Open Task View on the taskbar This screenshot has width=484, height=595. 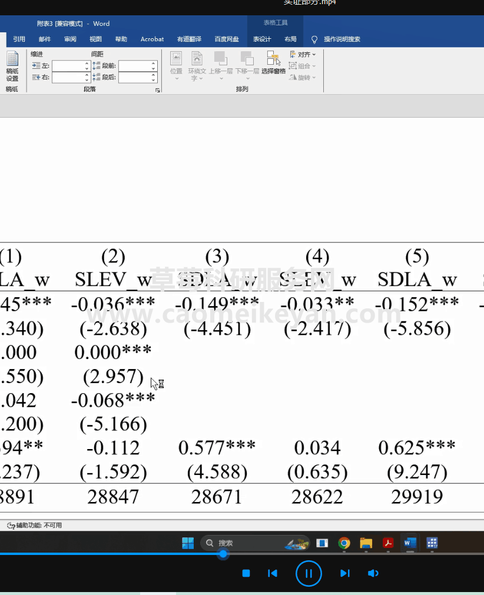[x=322, y=543]
